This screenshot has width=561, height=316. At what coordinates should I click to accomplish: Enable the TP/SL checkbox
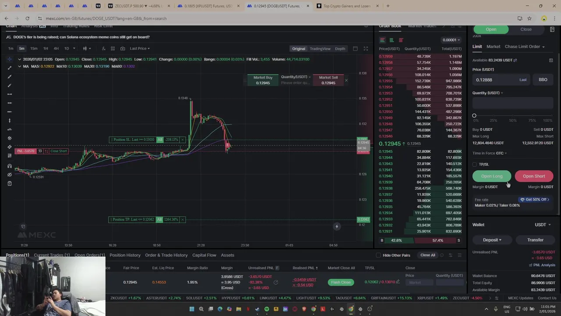click(x=475, y=164)
